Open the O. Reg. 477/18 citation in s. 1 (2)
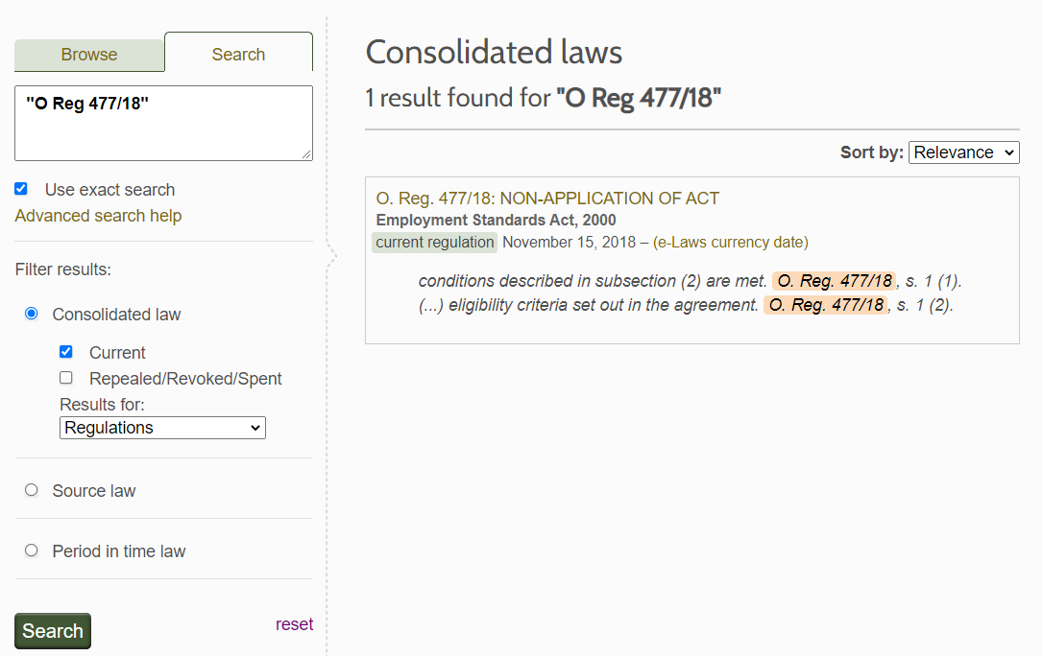 [x=825, y=303]
